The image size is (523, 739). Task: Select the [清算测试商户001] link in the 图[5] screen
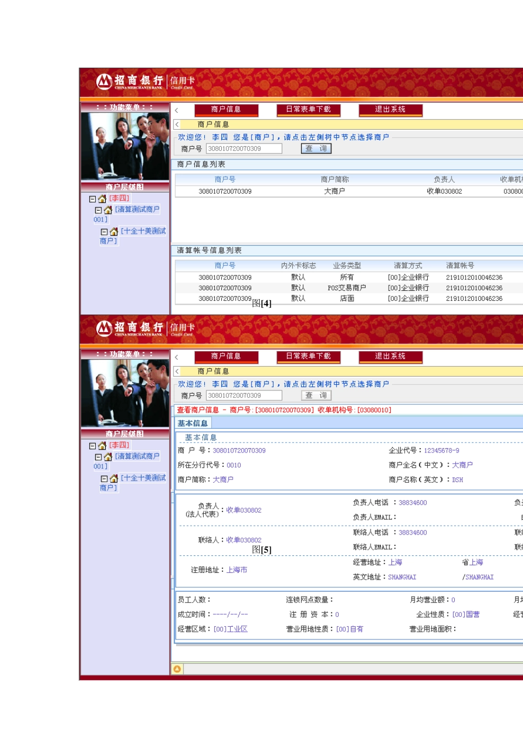[127, 461]
